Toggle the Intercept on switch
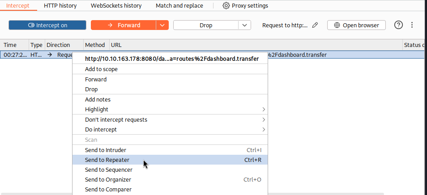The width and height of the screenshot is (427, 195). (x=47, y=25)
